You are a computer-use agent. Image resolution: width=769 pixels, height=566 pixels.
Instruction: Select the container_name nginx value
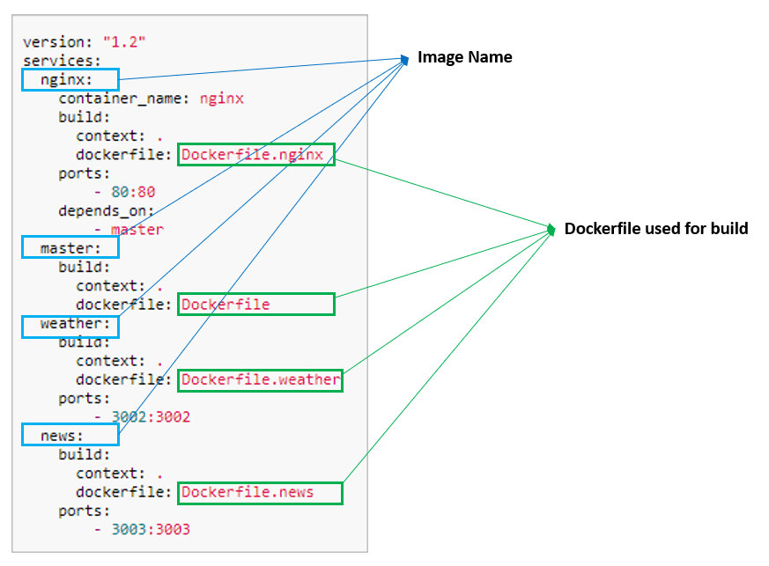click(223, 99)
